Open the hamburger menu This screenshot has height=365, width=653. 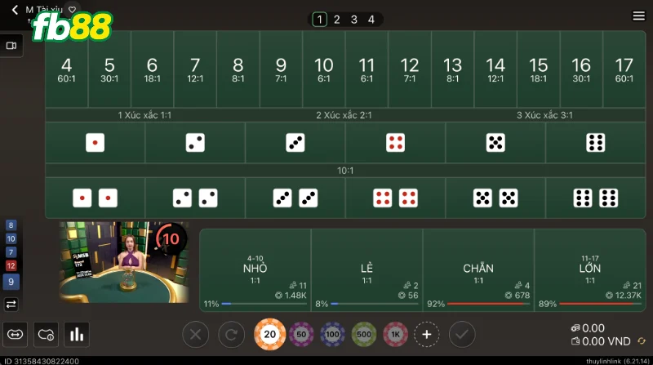pyautogui.click(x=638, y=16)
